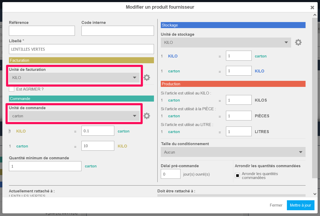The image size is (320, 216).
Task: Select the Délai pré-commande input
Action: click(170, 174)
